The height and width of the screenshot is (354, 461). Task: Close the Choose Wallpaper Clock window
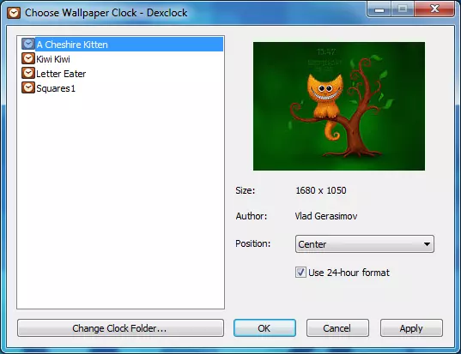click(434, 9)
